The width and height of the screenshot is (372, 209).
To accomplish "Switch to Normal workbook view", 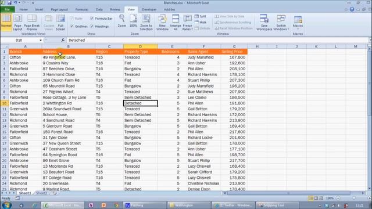I will pos(6,22).
